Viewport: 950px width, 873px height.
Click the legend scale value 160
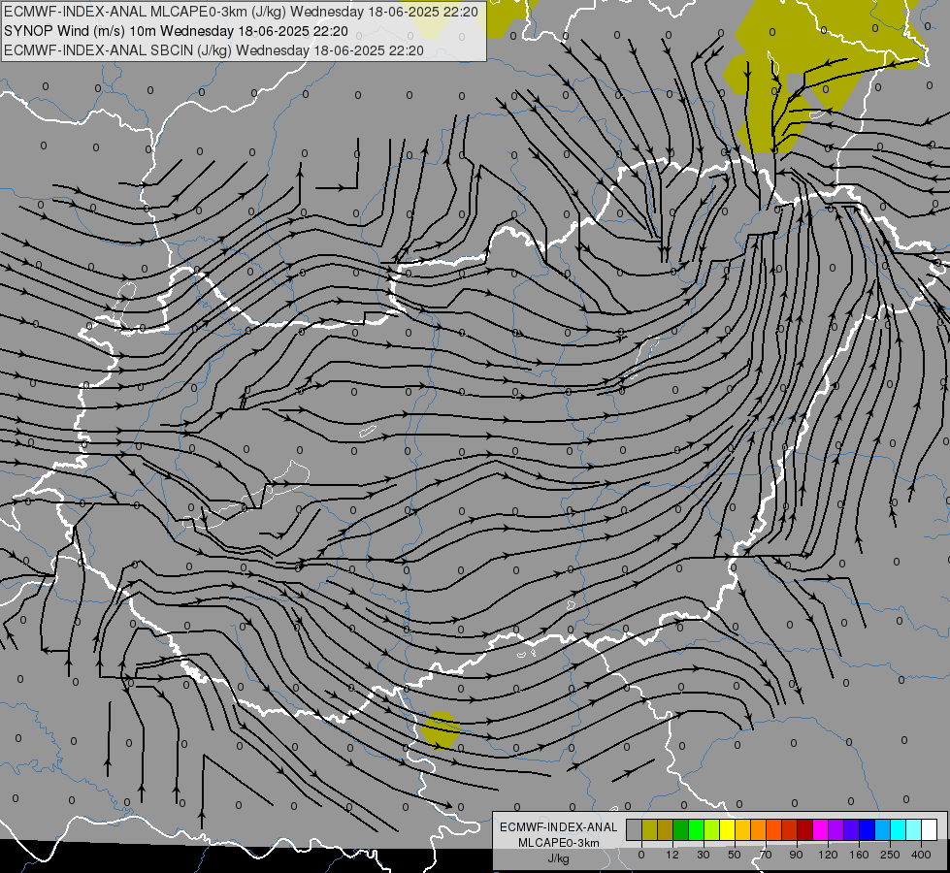(x=859, y=855)
